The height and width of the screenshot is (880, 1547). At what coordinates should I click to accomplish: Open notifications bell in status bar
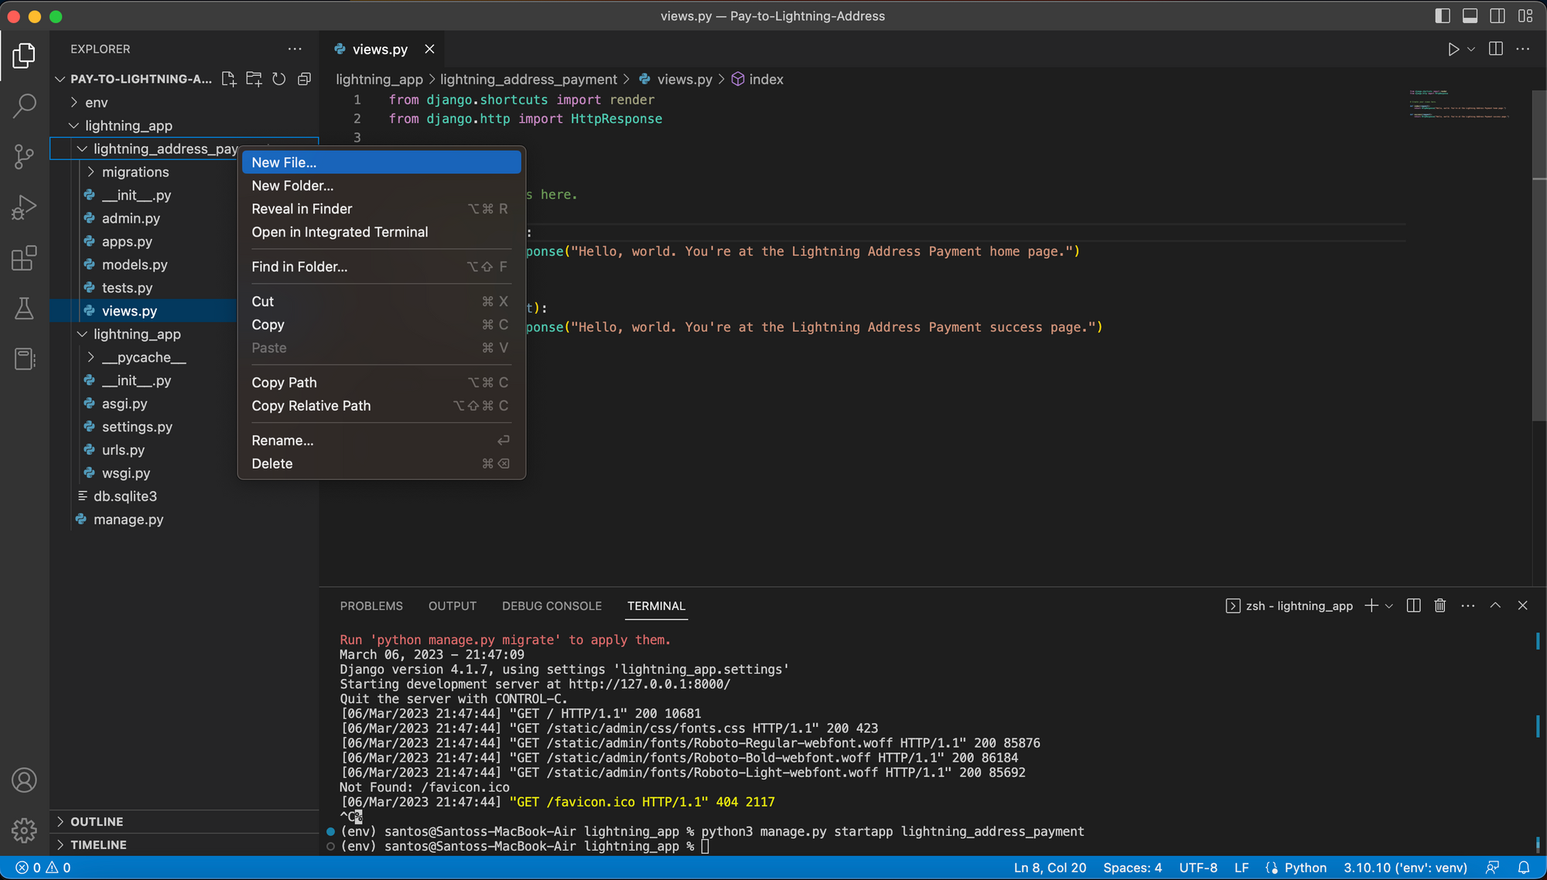[x=1524, y=868]
